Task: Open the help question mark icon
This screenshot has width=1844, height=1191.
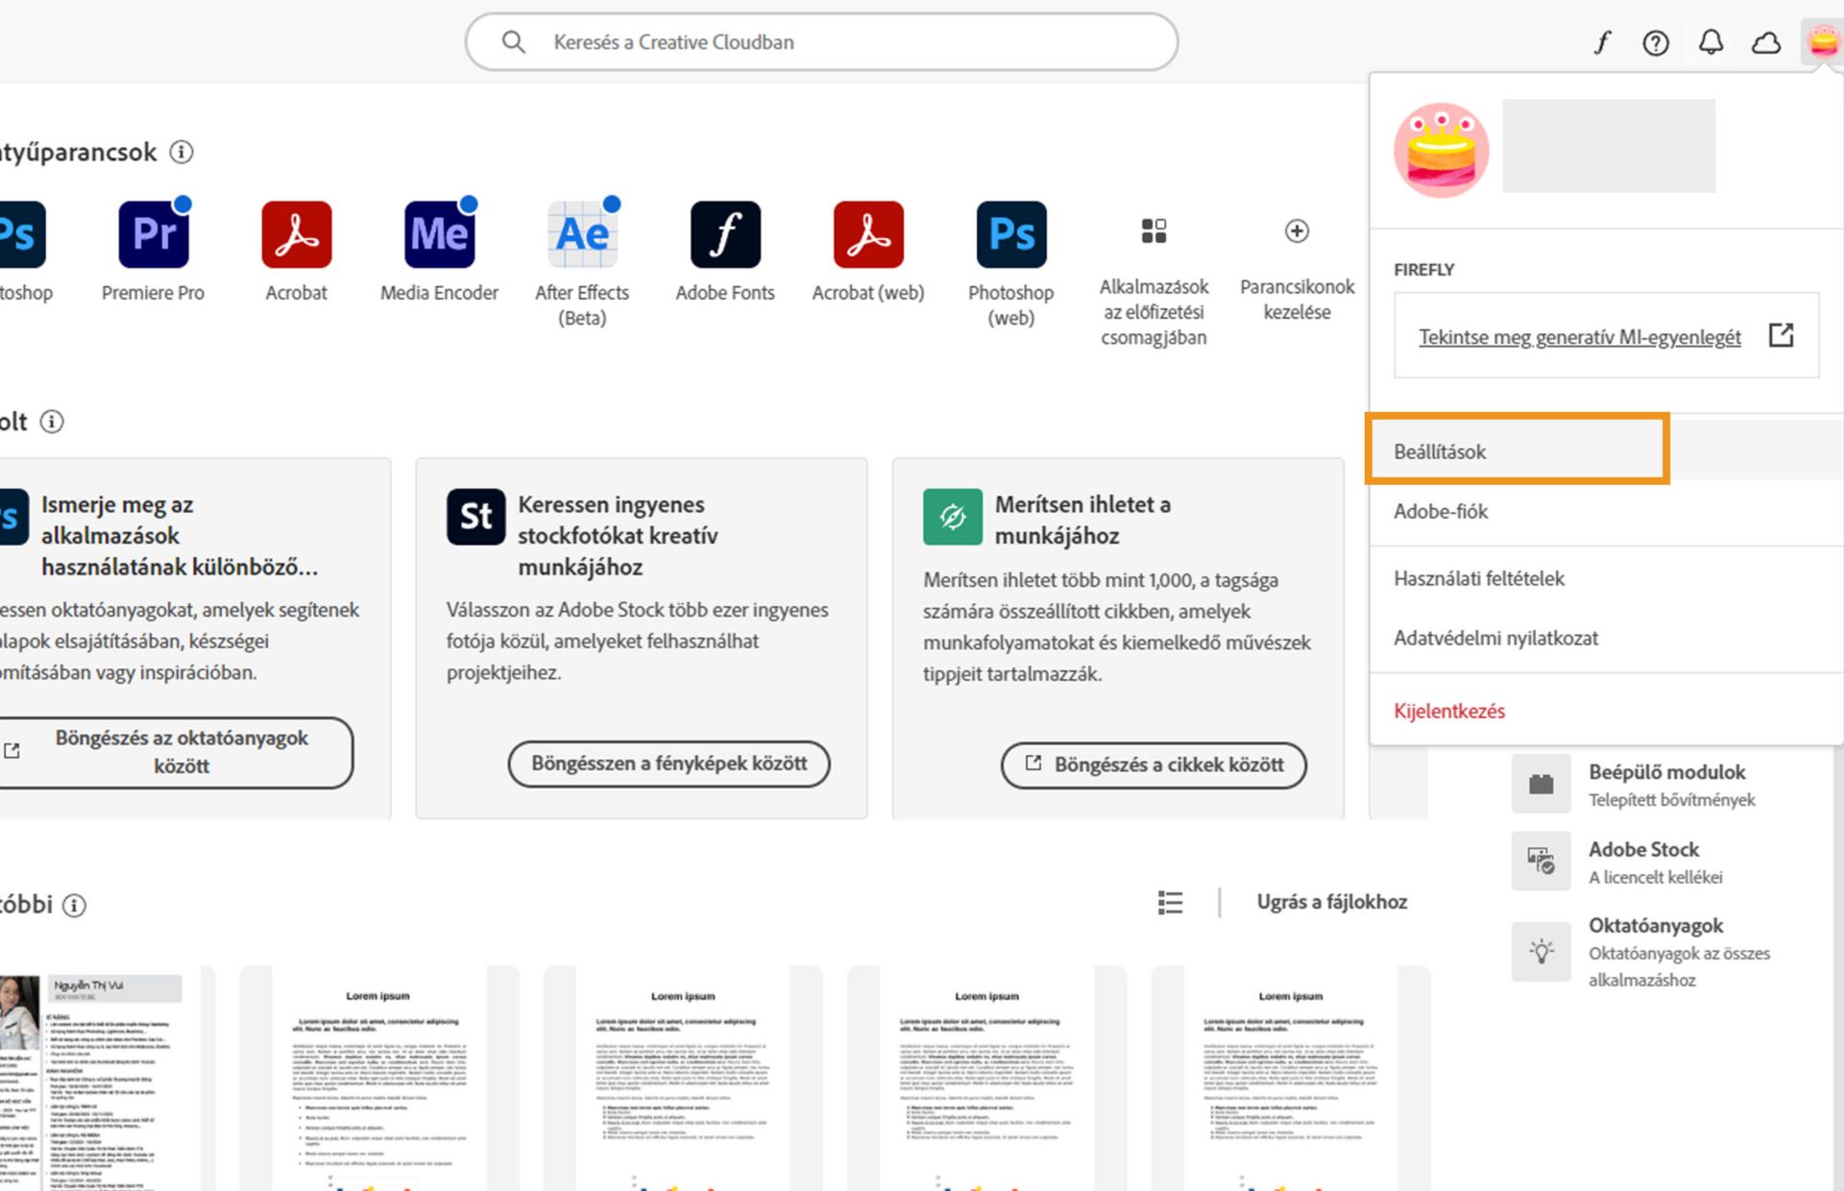Action: point(1655,42)
